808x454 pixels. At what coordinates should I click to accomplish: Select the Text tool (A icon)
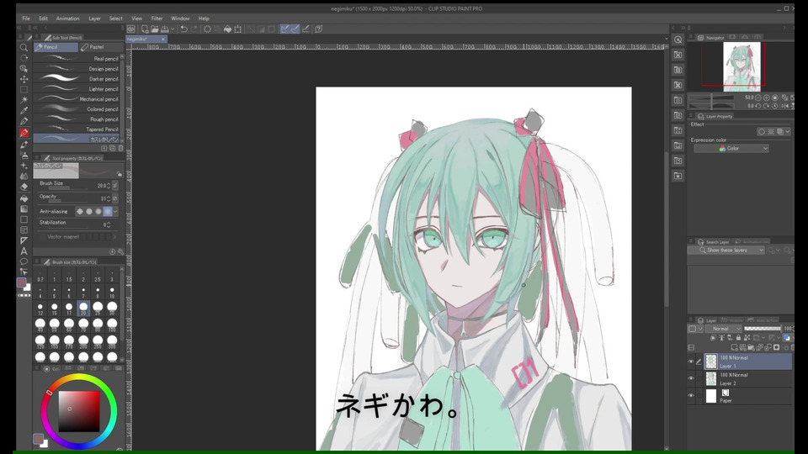point(24,251)
